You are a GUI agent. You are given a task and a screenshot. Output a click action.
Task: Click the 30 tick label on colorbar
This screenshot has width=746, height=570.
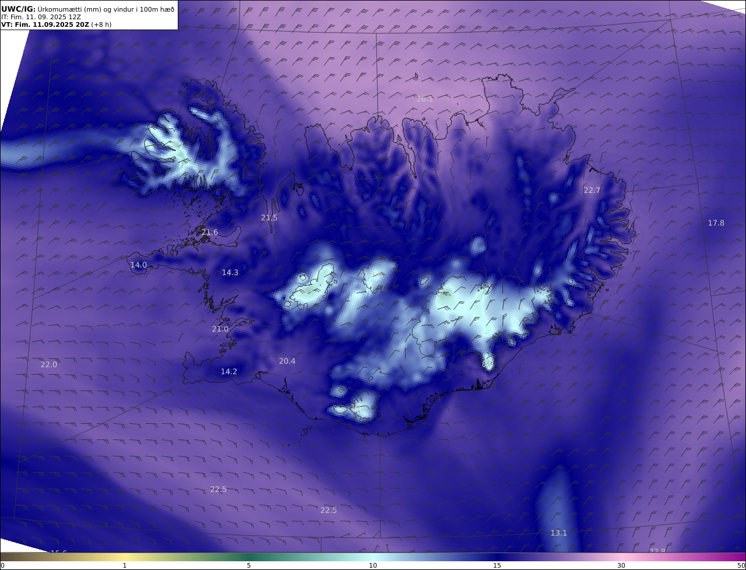coord(621,566)
